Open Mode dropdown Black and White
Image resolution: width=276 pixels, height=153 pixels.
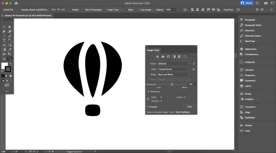(x=174, y=75)
